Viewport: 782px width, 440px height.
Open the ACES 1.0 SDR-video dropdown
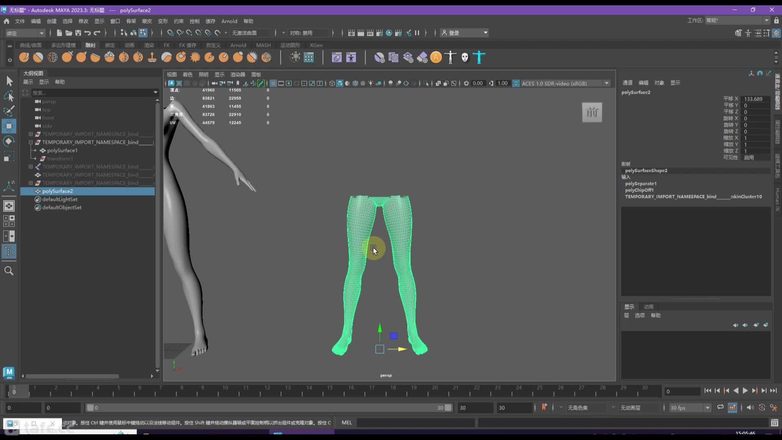coord(565,83)
